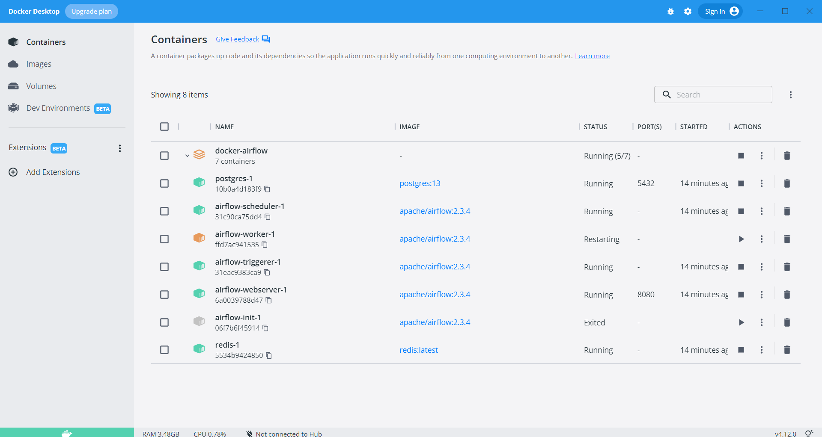Stop the airflow-triggerer-1 container

coord(741,267)
